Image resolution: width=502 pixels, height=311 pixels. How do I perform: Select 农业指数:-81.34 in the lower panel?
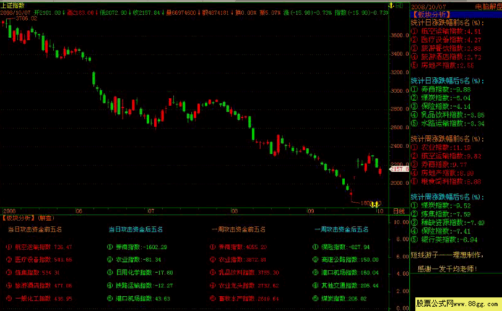(134, 260)
